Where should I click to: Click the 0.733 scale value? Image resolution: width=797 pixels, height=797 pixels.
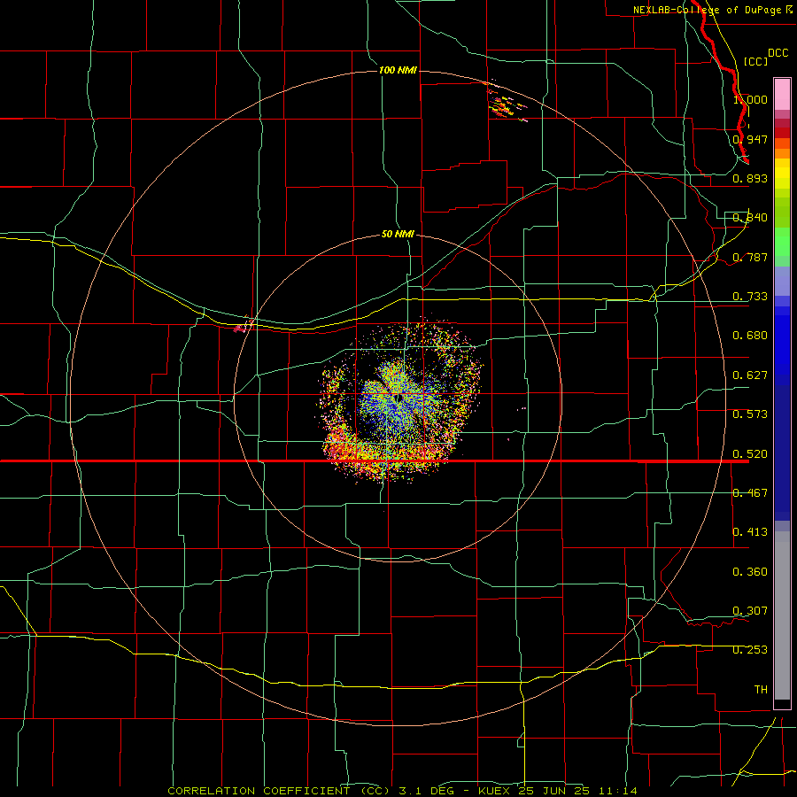(750, 297)
